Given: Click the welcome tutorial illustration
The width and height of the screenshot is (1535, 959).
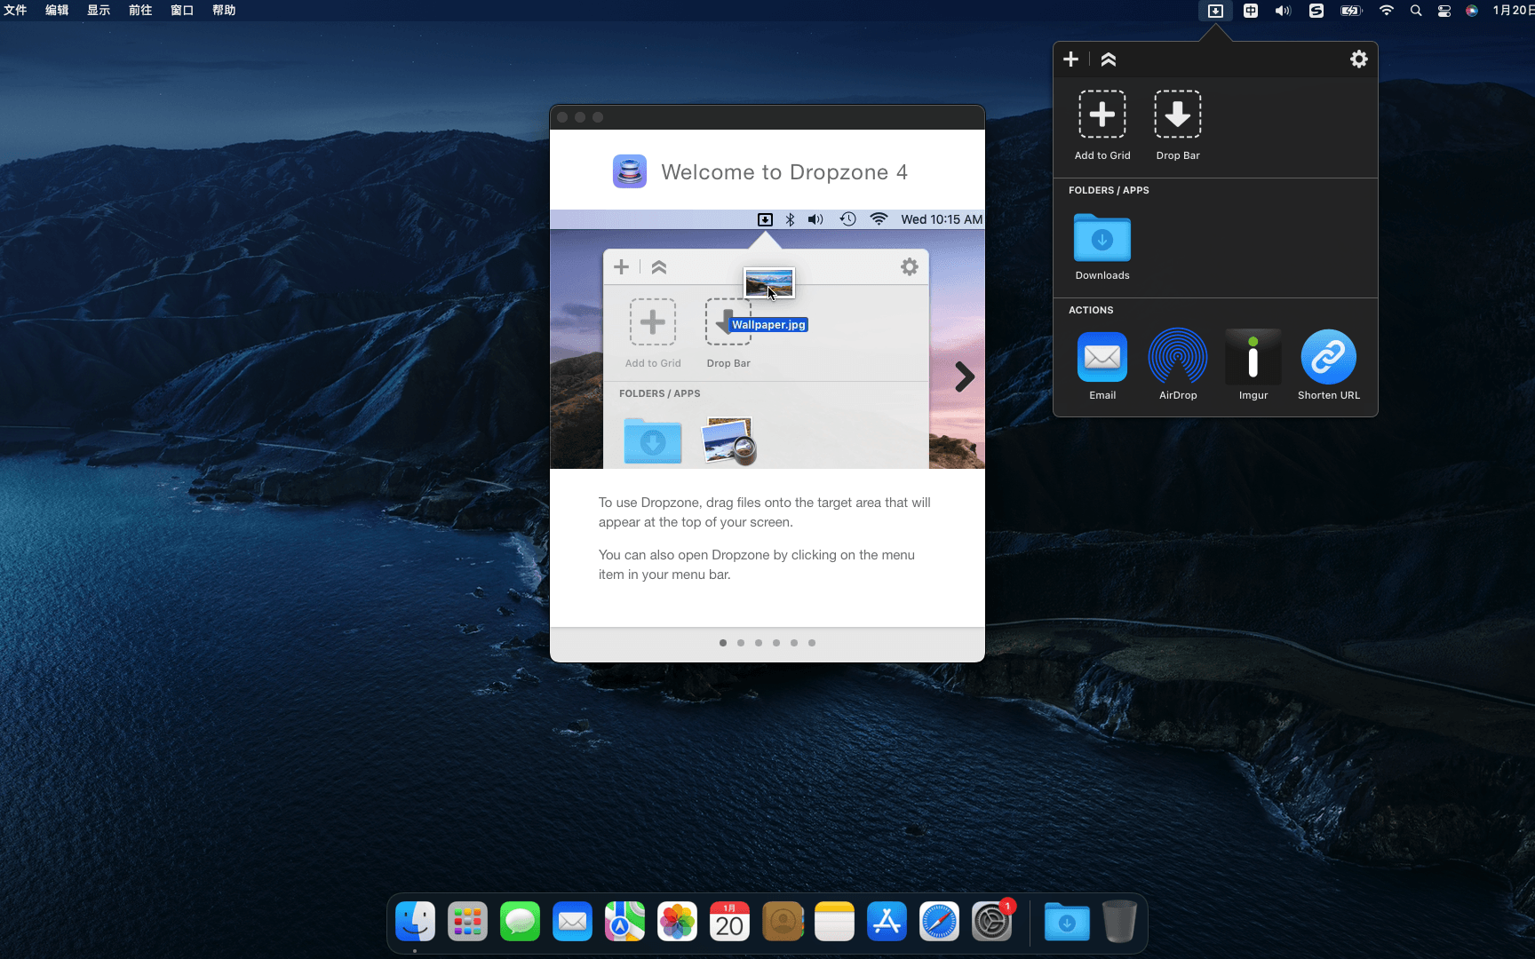Looking at the screenshot, I should [767, 339].
